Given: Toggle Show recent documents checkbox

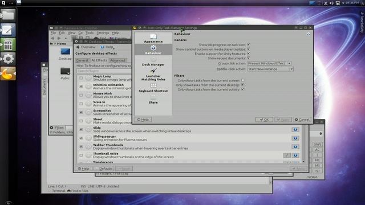Looking at the screenshot, I should 249,58.
